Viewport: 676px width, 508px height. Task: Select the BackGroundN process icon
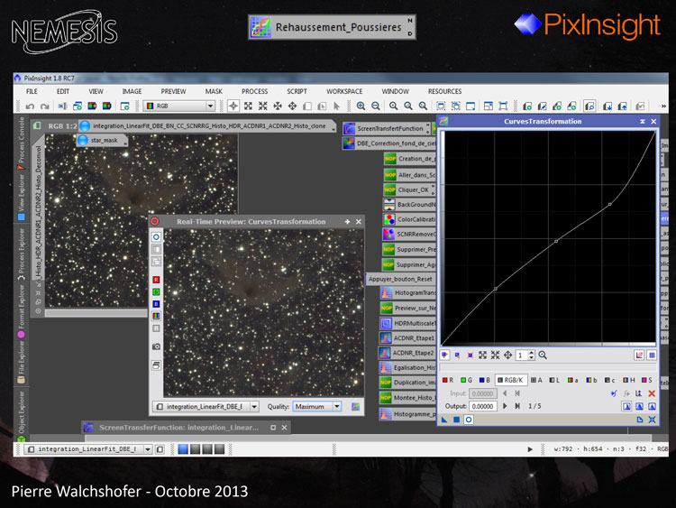tap(409, 204)
